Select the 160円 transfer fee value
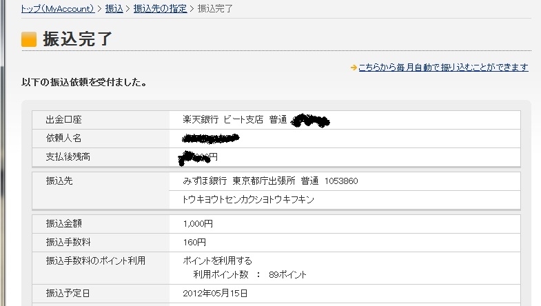The image size is (541, 306). [x=194, y=243]
